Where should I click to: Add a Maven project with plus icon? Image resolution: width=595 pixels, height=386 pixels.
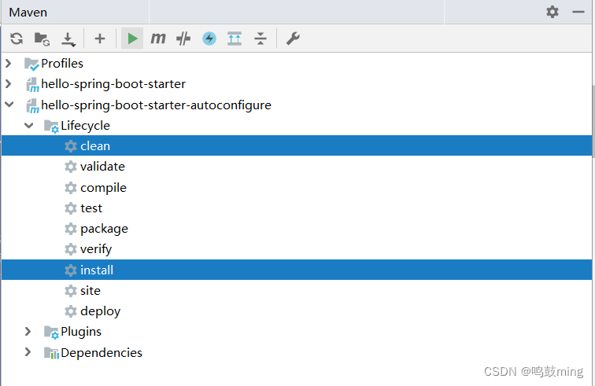(100, 39)
